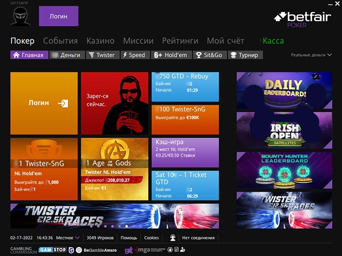Switch to the 6+ Hold'em tab
This screenshot has width=342, height=256.
(x=171, y=55)
